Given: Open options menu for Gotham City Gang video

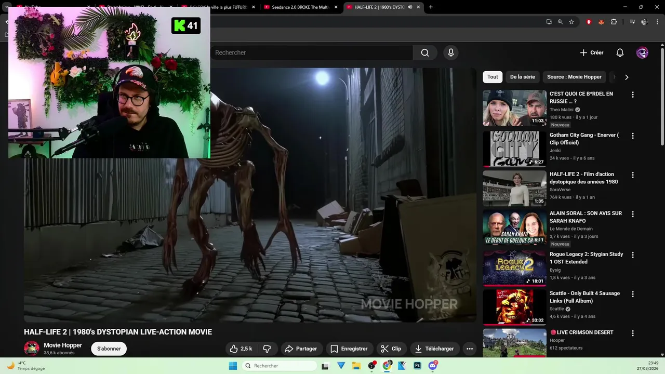Looking at the screenshot, I should click(x=632, y=136).
